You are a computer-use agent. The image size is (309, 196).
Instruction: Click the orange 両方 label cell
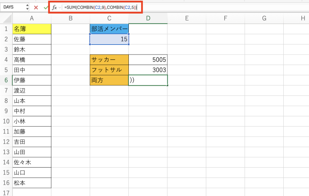109,80
